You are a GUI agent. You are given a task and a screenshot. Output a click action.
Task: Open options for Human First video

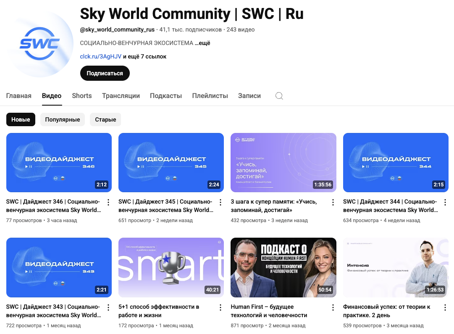[x=333, y=307]
